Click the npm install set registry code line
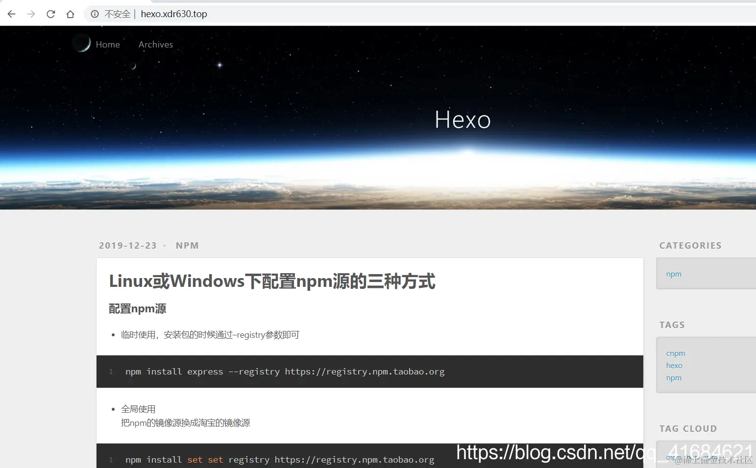Image resolution: width=756 pixels, height=468 pixels. pyautogui.click(x=280, y=460)
